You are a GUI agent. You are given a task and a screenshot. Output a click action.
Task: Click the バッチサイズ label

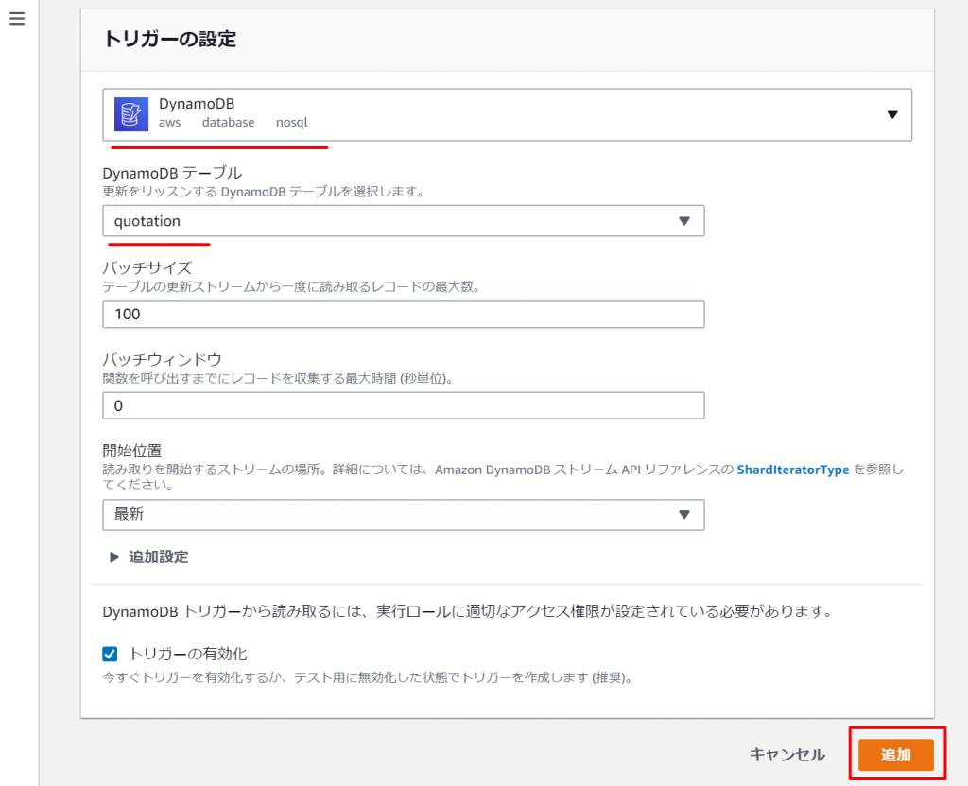[x=147, y=267]
